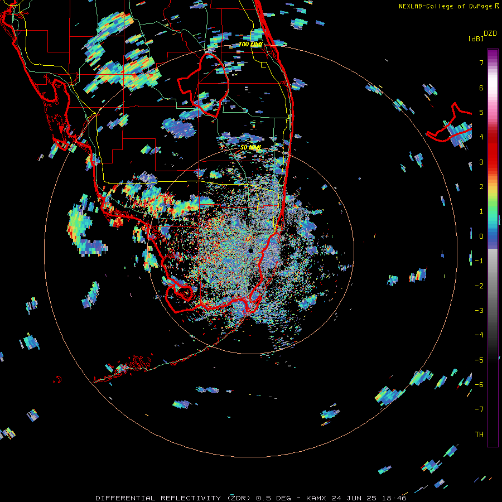Click the 3 dB scale label
502x502 pixels.
pos(481,162)
